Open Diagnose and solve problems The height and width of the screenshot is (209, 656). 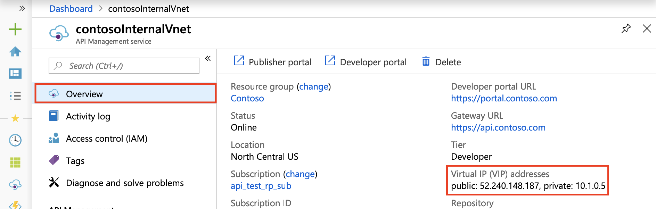(125, 183)
